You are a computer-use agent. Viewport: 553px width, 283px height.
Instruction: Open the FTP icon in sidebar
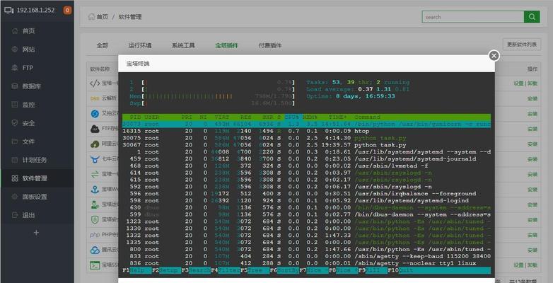tap(15, 68)
